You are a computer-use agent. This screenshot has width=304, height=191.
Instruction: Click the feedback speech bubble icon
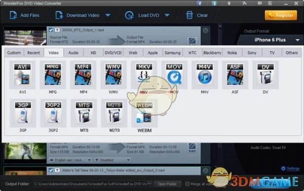[x=259, y=3]
